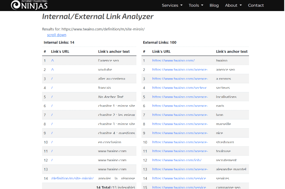Click the internal table Link's URL header
The width and height of the screenshot is (285, 189).
click(60, 51)
